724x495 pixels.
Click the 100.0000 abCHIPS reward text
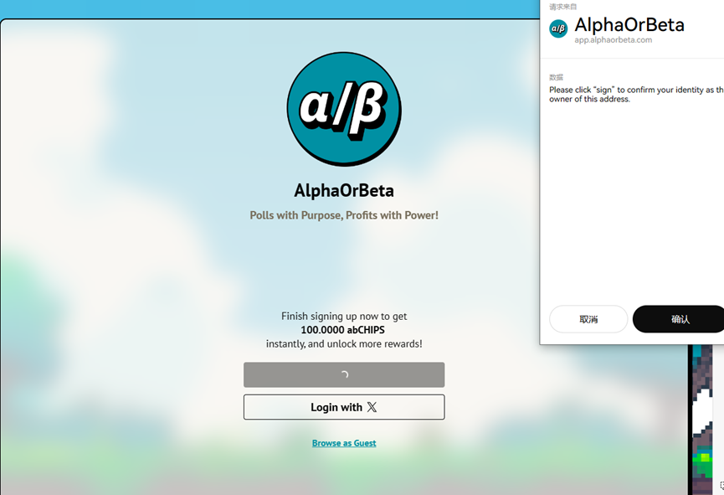click(x=344, y=330)
